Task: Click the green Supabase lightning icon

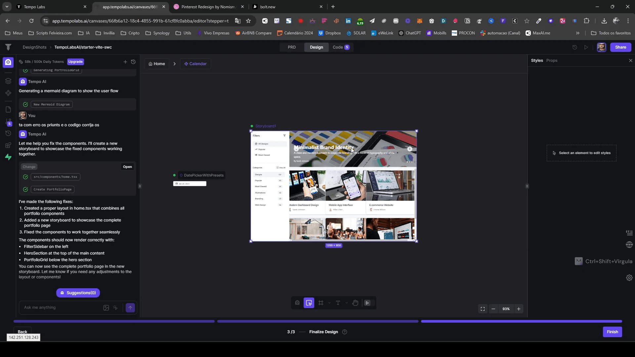Action: coord(8,157)
